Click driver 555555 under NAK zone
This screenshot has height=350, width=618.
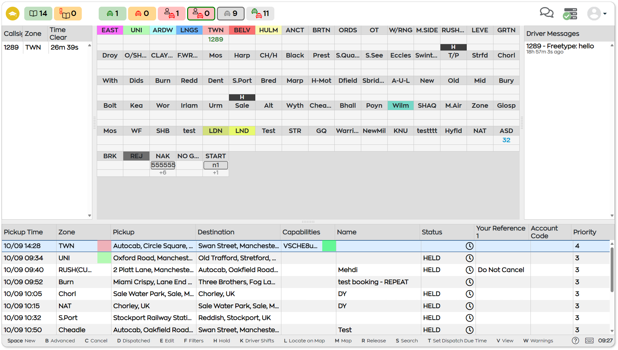163,165
